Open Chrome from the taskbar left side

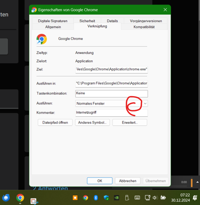pyautogui.click(x=20, y=198)
